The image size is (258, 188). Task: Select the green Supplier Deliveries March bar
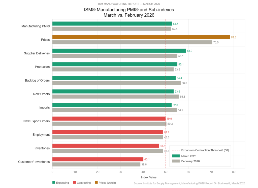pos(119,51)
